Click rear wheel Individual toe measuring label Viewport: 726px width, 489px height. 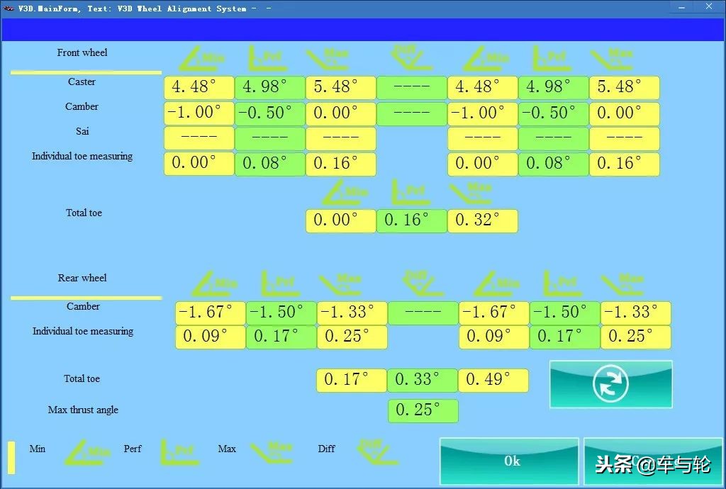[x=83, y=331]
